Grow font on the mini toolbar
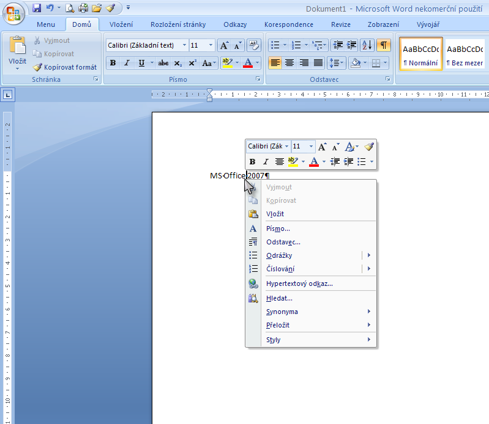 pyautogui.click(x=322, y=146)
